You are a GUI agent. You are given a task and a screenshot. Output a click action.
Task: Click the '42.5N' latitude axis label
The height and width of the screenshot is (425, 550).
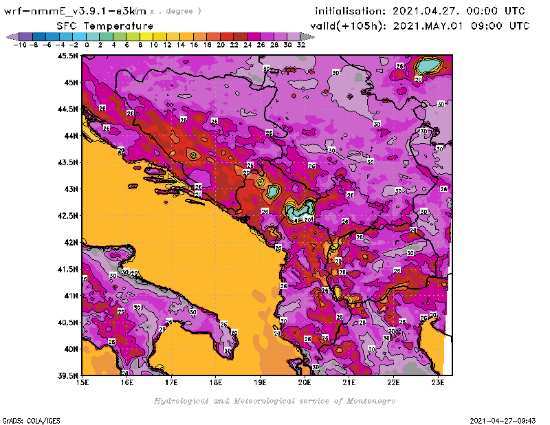(67, 216)
